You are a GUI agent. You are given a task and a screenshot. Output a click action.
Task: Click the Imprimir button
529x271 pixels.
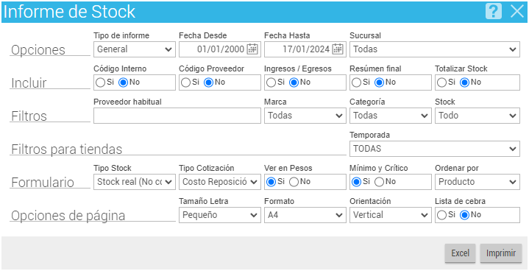point(501,253)
